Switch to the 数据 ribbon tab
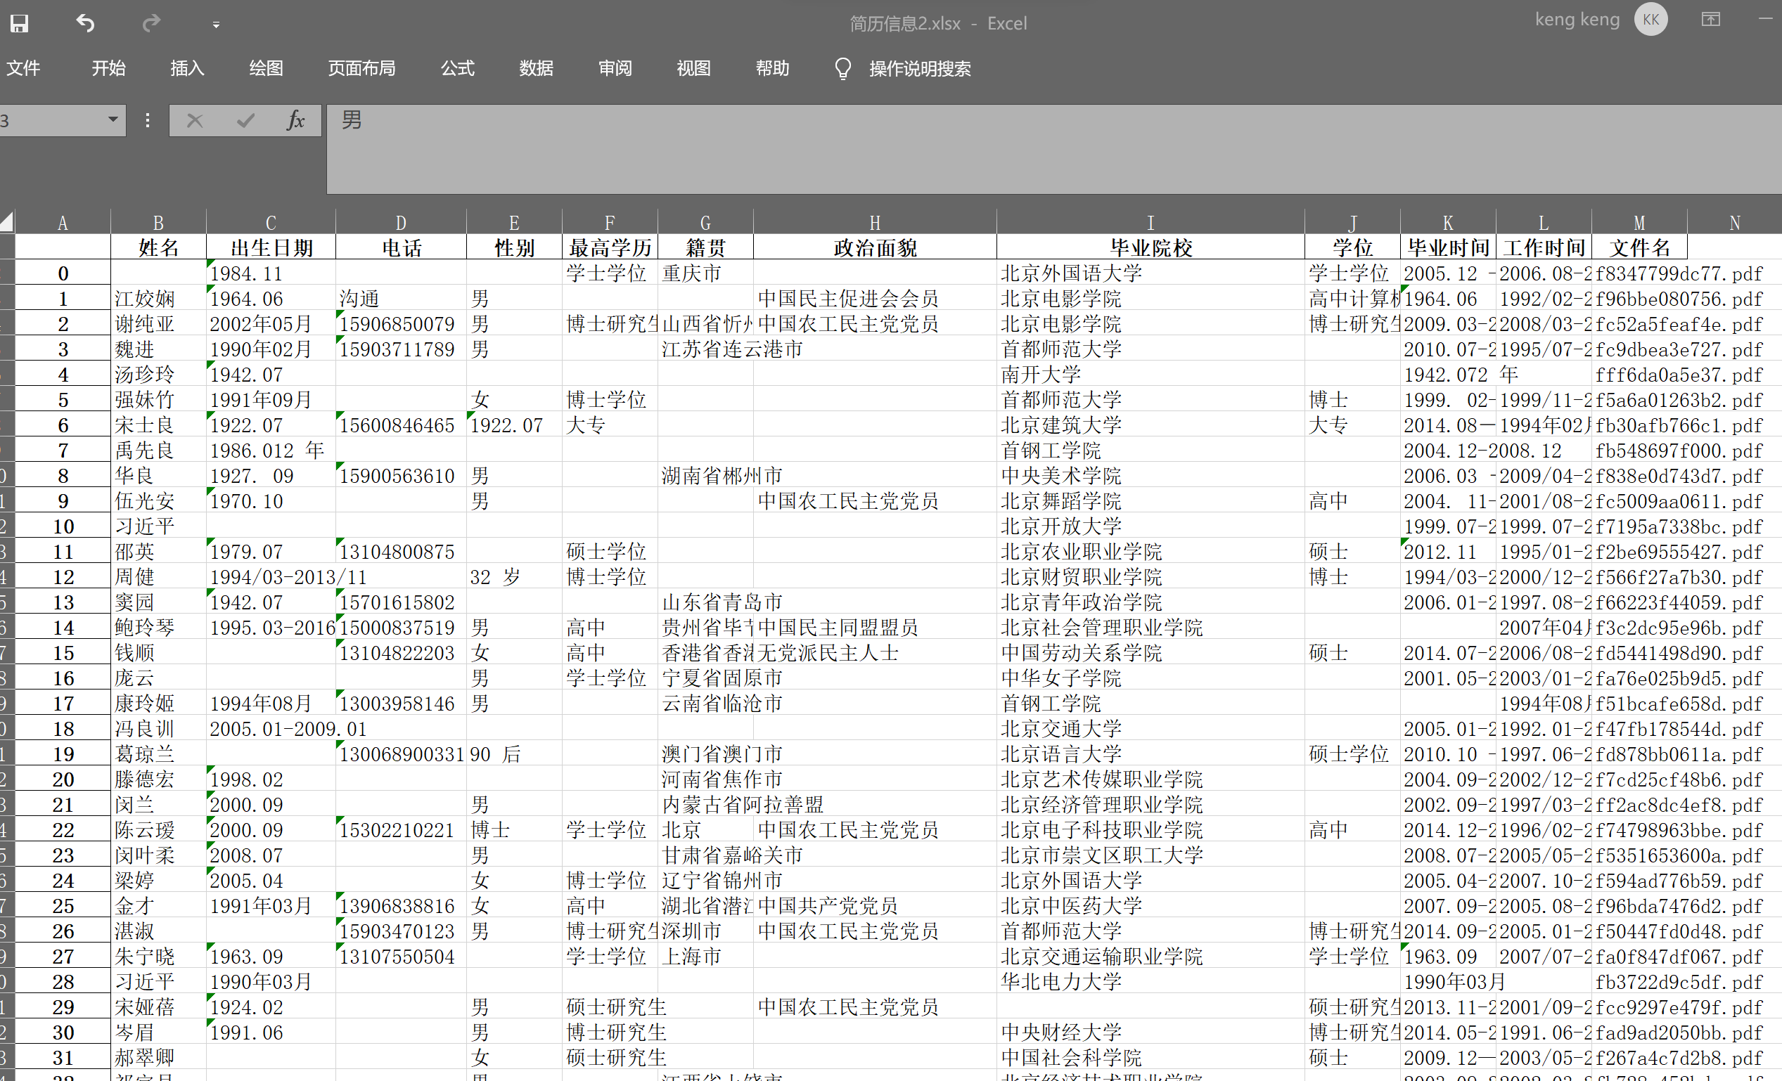Screen dimensions: 1782x1081 [536, 68]
